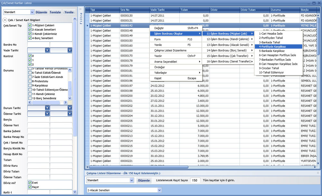322x196 pixels.
Task: Choose Değiştir from the context menu
Action: (176, 28)
